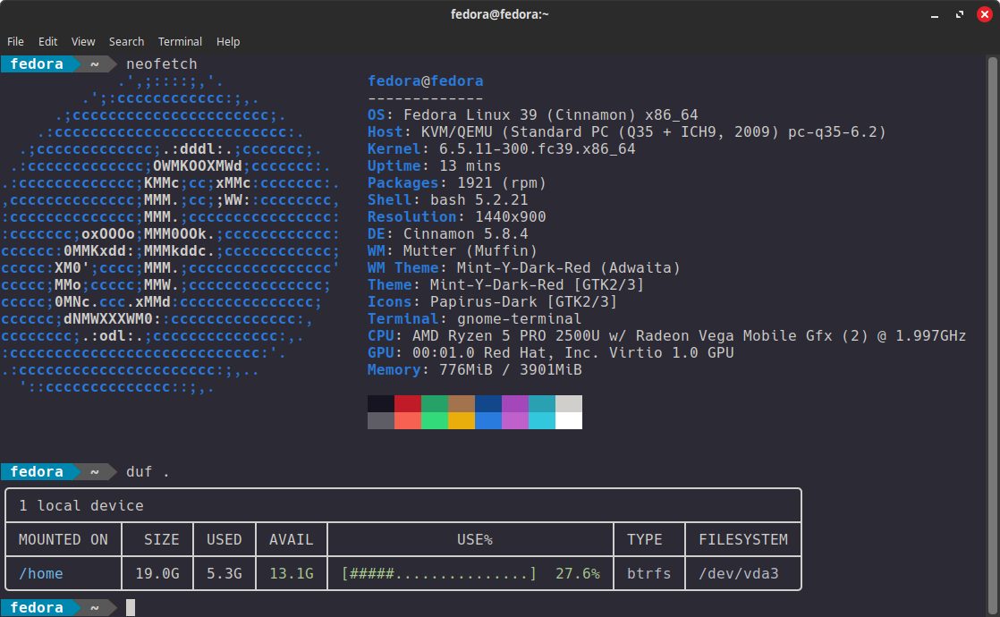Click the "DE: Cinnamon 5.8.4" line
1000x617 pixels.
click(x=448, y=234)
